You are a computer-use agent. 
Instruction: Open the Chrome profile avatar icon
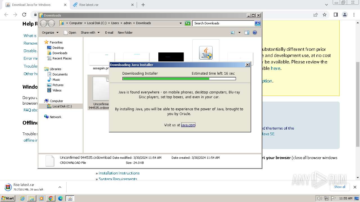pyautogui.click(x=345, y=15)
